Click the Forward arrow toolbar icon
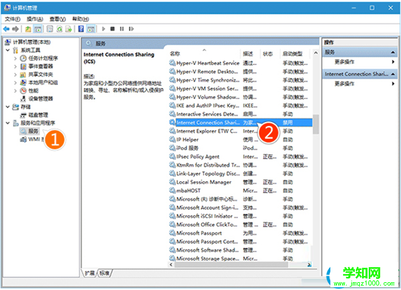Image resolution: width=401 pixels, height=290 pixels. [16, 29]
